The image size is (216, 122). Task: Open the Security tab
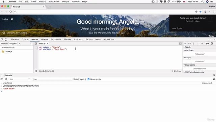[89, 39]
